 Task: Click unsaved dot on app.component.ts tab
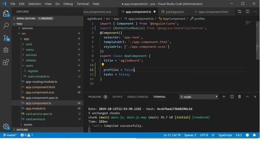[x=154, y=12]
